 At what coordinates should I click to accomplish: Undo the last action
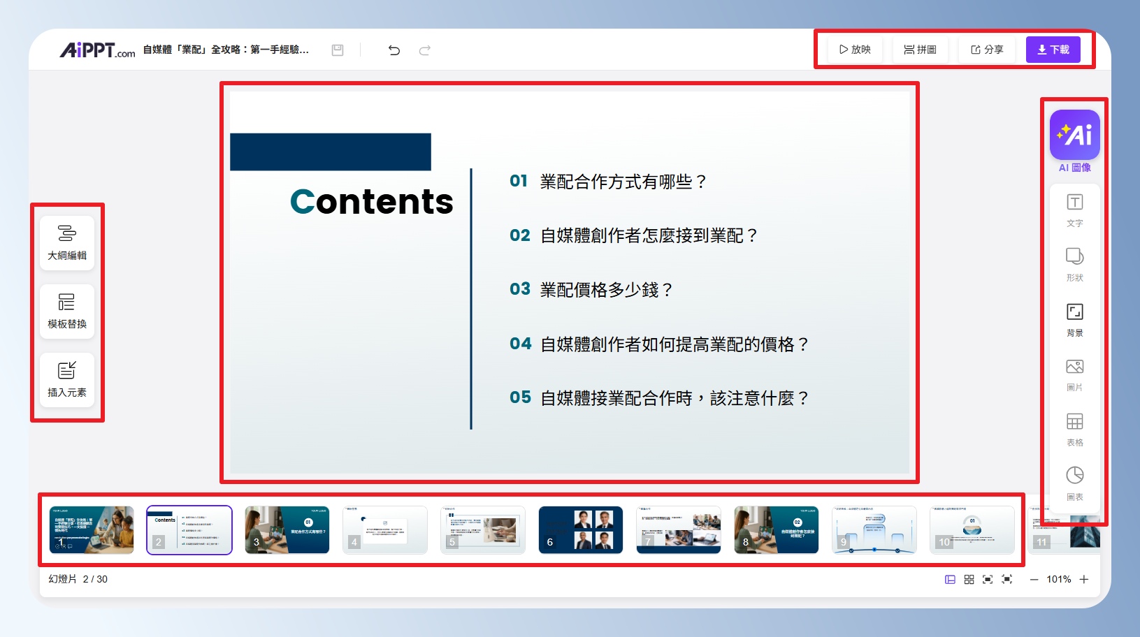(x=394, y=50)
